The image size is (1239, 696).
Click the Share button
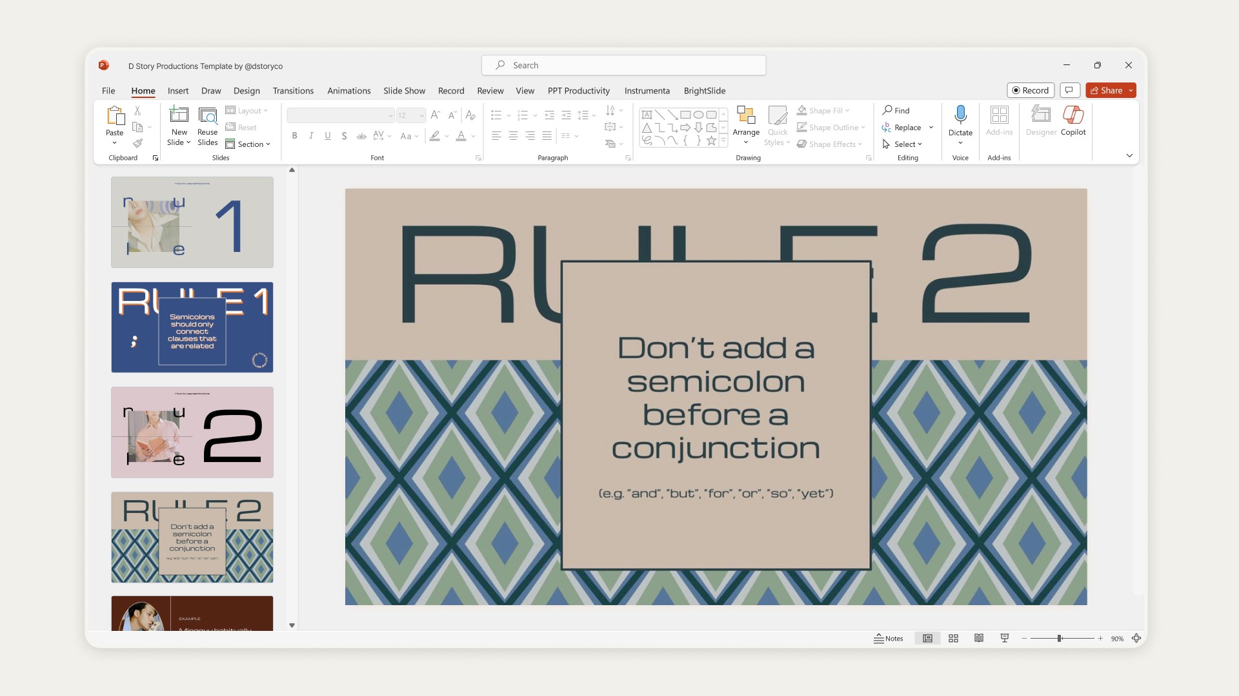tap(1106, 90)
